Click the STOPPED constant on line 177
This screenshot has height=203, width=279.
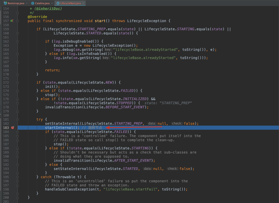[124, 103]
